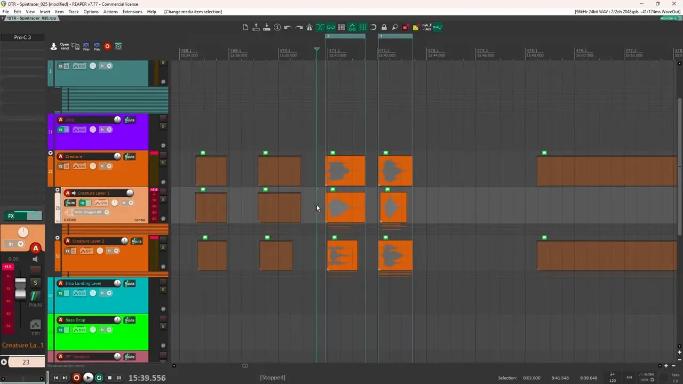Image resolution: width=683 pixels, height=384 pixels.
Task: Click the transport Stop button
Action: click(109, 378)
